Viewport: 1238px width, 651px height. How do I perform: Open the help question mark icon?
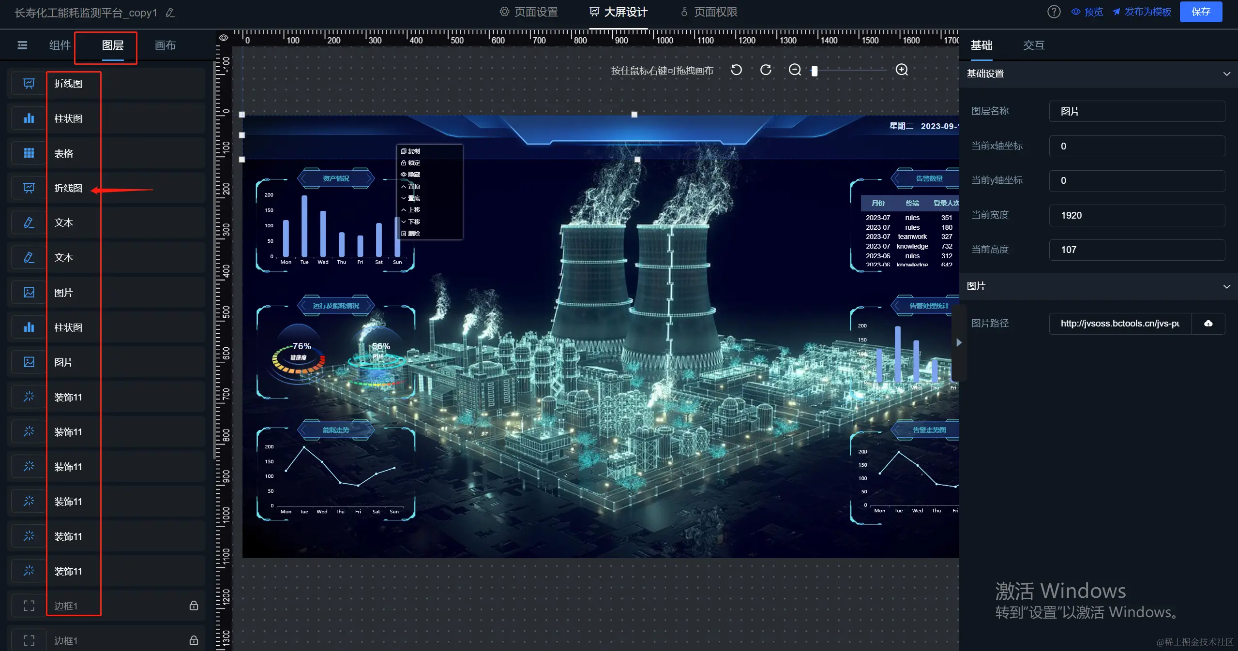click(x=1054, y=12)
